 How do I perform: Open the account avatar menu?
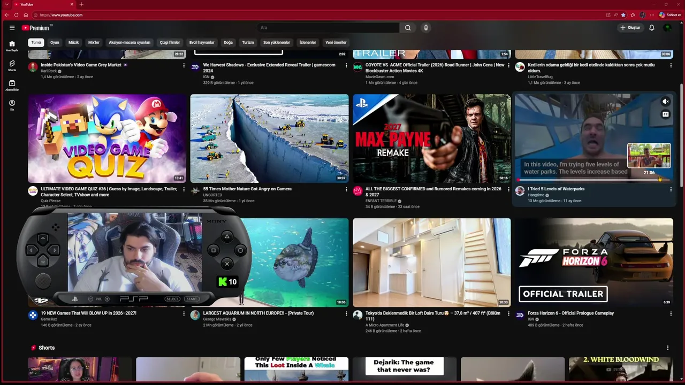click(x=667, y=28)
